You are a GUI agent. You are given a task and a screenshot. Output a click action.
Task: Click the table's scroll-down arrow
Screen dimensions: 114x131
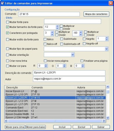tap(108, 118)
